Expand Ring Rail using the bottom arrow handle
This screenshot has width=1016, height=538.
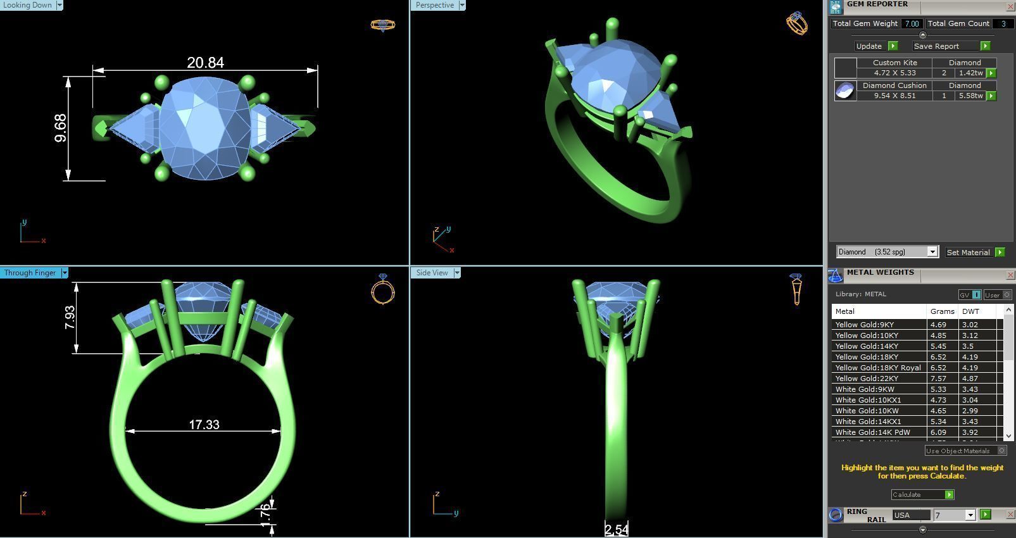coord(922,529)
